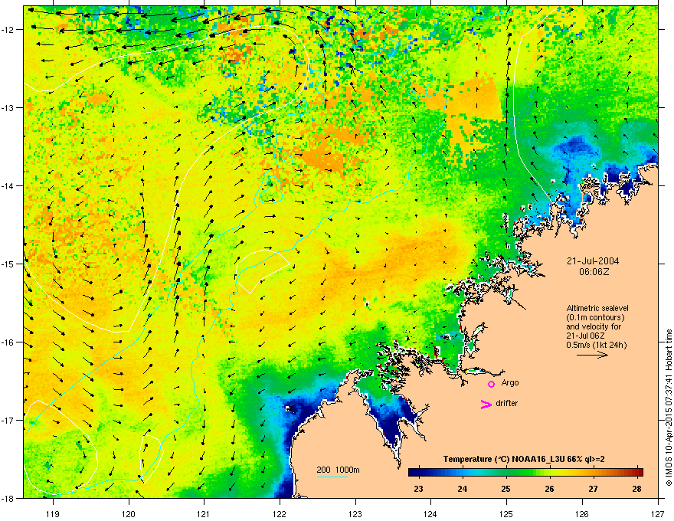674x521 pixels.
Task: Click the magenta Argo circle legend marker
Action: click(x=491, y=384)
